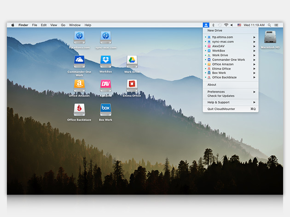Expand the AlexDAV submenu arrow

pos(254,46)
